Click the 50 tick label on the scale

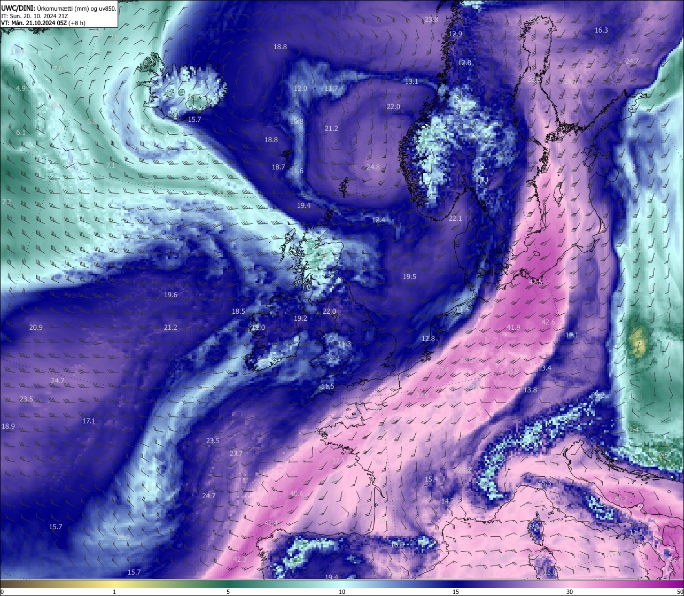[x=680, y=592]
